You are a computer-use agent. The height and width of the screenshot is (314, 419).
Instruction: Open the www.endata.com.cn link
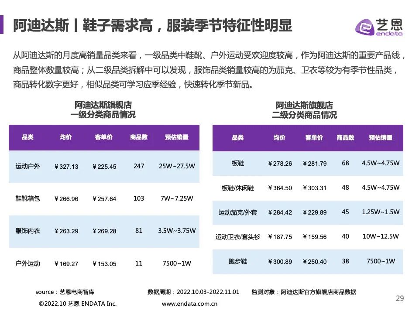click(189, 304)
